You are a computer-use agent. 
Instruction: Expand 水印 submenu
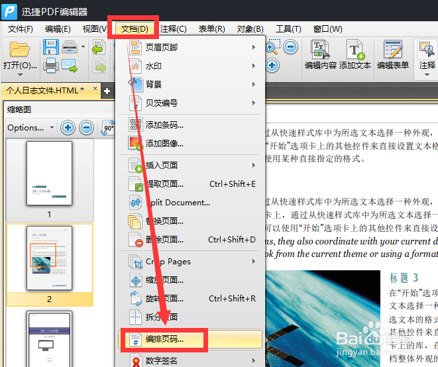click(190, 66)
